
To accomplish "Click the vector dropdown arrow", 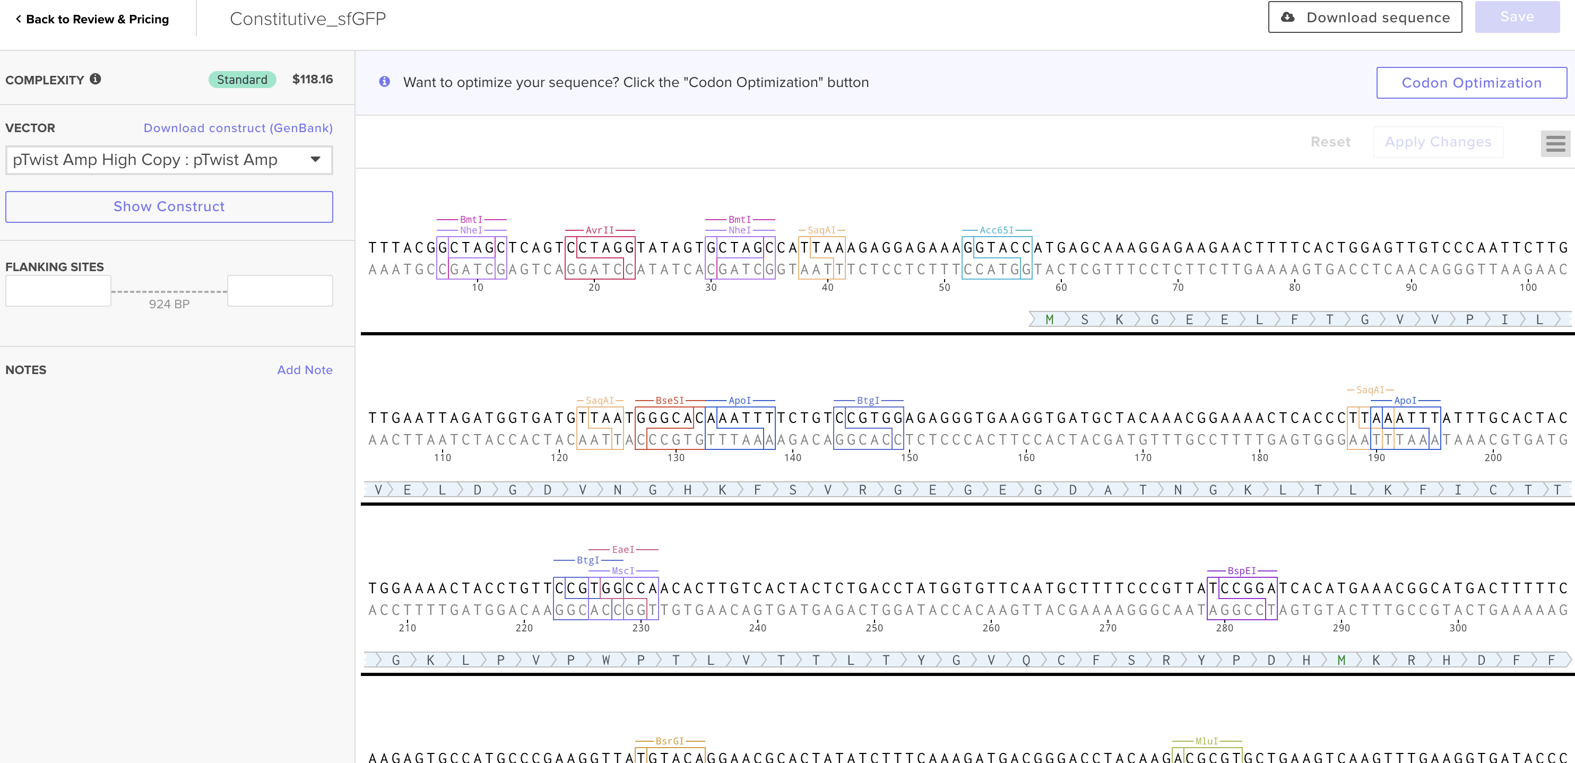I will point(316,160).
